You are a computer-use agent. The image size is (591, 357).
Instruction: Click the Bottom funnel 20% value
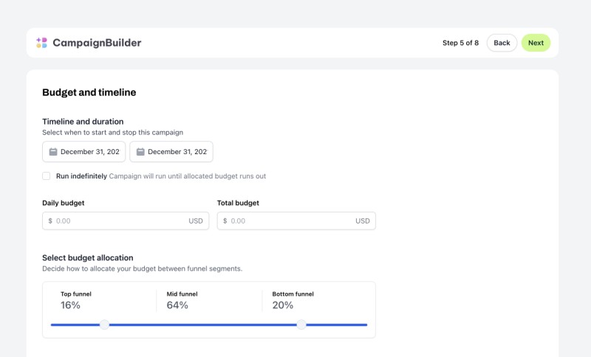283,305
